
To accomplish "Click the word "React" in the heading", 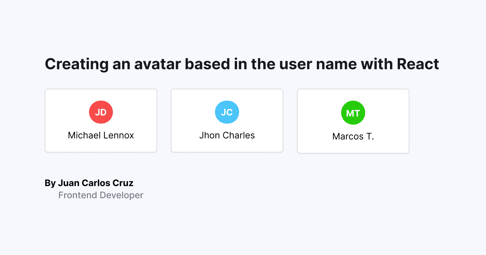I will 418,64.
